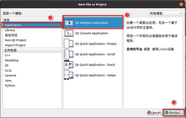Viewport: 186px width, 118px height.
Task: Open the 所有模板 template filter dropdown
Action: [166, 13]
